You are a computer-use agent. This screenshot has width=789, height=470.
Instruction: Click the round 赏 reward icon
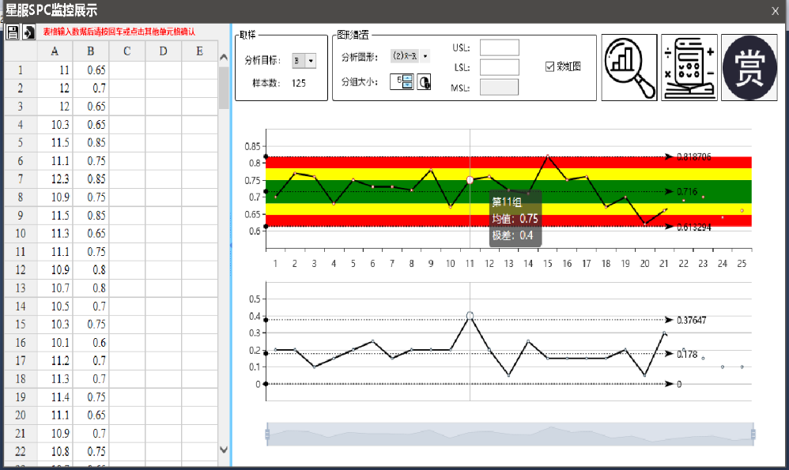point(749,68)
